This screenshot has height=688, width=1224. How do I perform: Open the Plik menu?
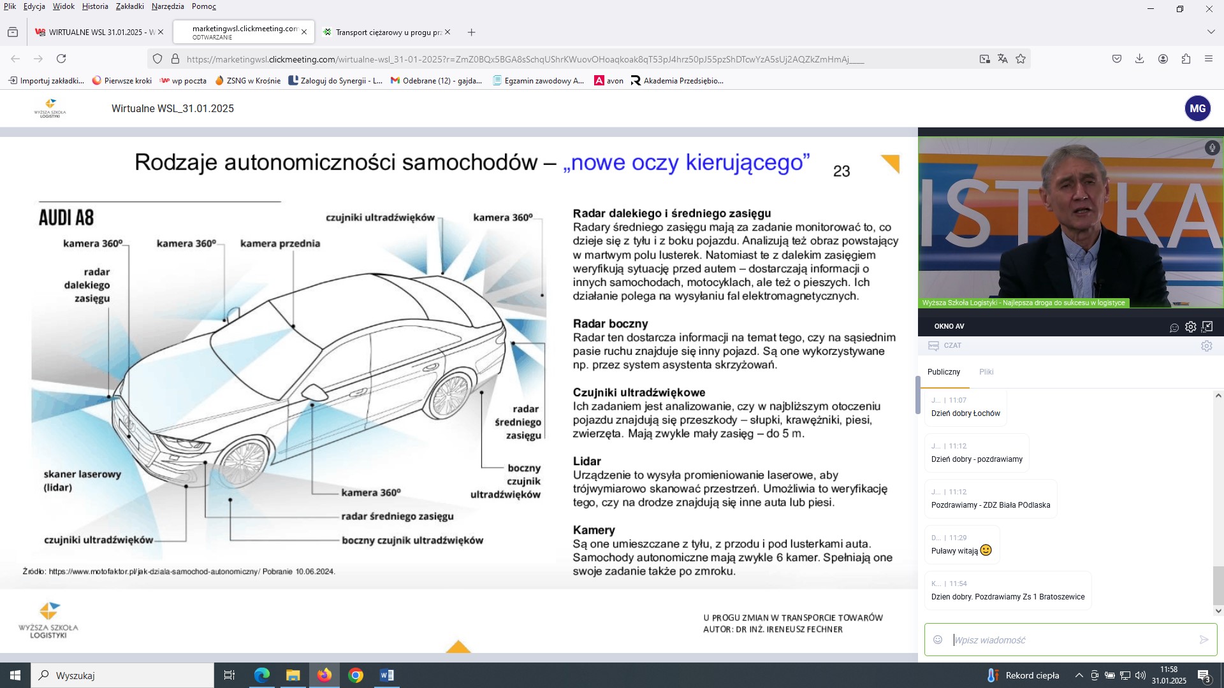pyautogui.click(x=10, y=6)
